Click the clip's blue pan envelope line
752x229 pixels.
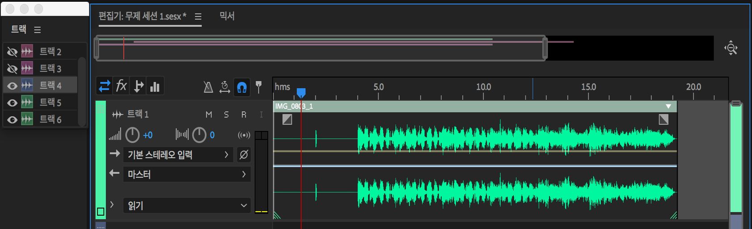pyautogui.click(x=475, y=166)
